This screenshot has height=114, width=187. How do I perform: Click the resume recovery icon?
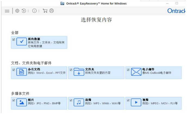[x=24, y=11]
